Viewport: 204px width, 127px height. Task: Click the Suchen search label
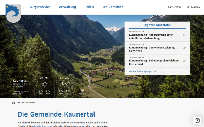click(195, 7)
